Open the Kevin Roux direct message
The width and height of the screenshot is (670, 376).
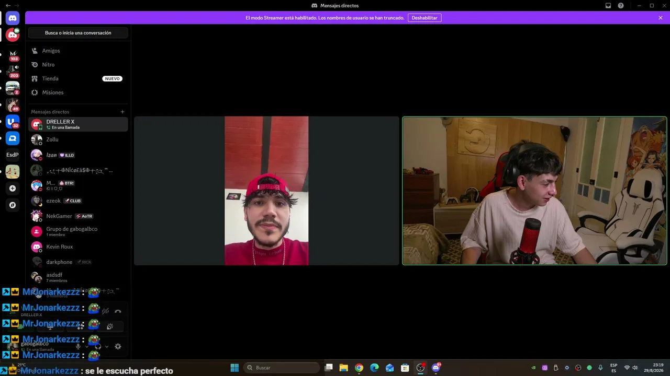pos(78,246)
